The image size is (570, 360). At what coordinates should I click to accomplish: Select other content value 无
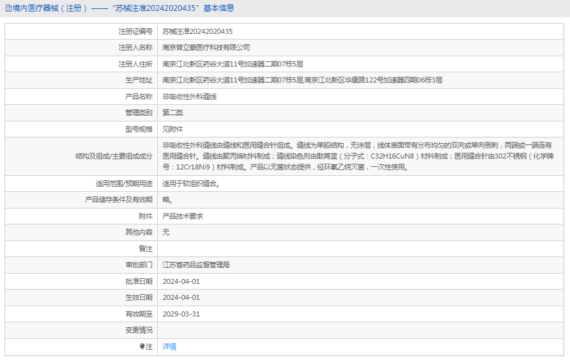(x=166, y=232)
